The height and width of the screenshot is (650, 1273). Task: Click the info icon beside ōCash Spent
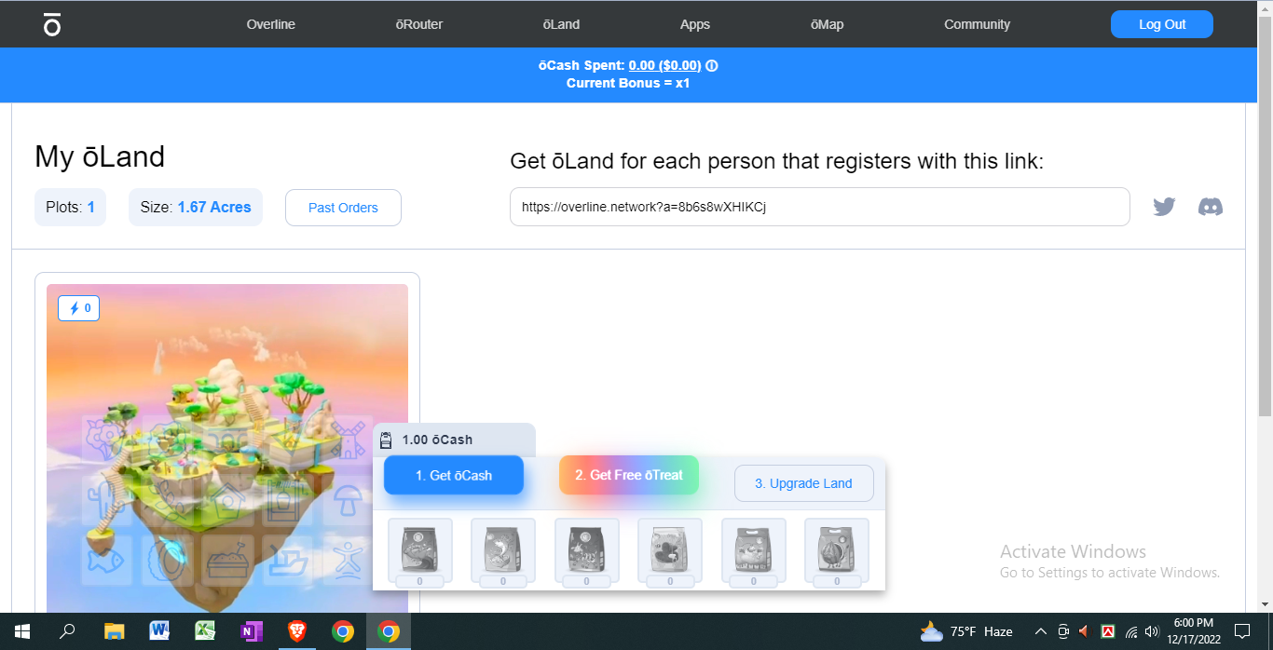712,65
